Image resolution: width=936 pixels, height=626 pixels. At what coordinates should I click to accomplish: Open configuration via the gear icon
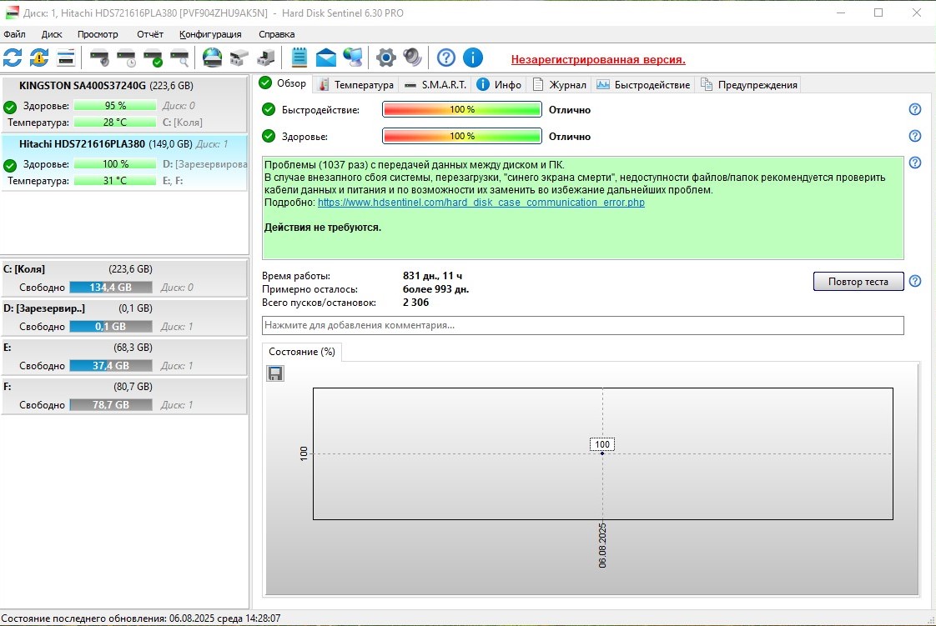coord(385,58)
